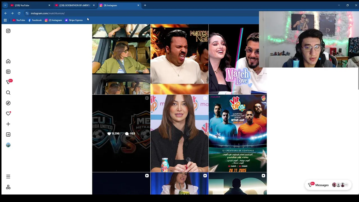Open the woman with green drink reel
This screenshot has width=359, height=202.
(x=179, y=183)
